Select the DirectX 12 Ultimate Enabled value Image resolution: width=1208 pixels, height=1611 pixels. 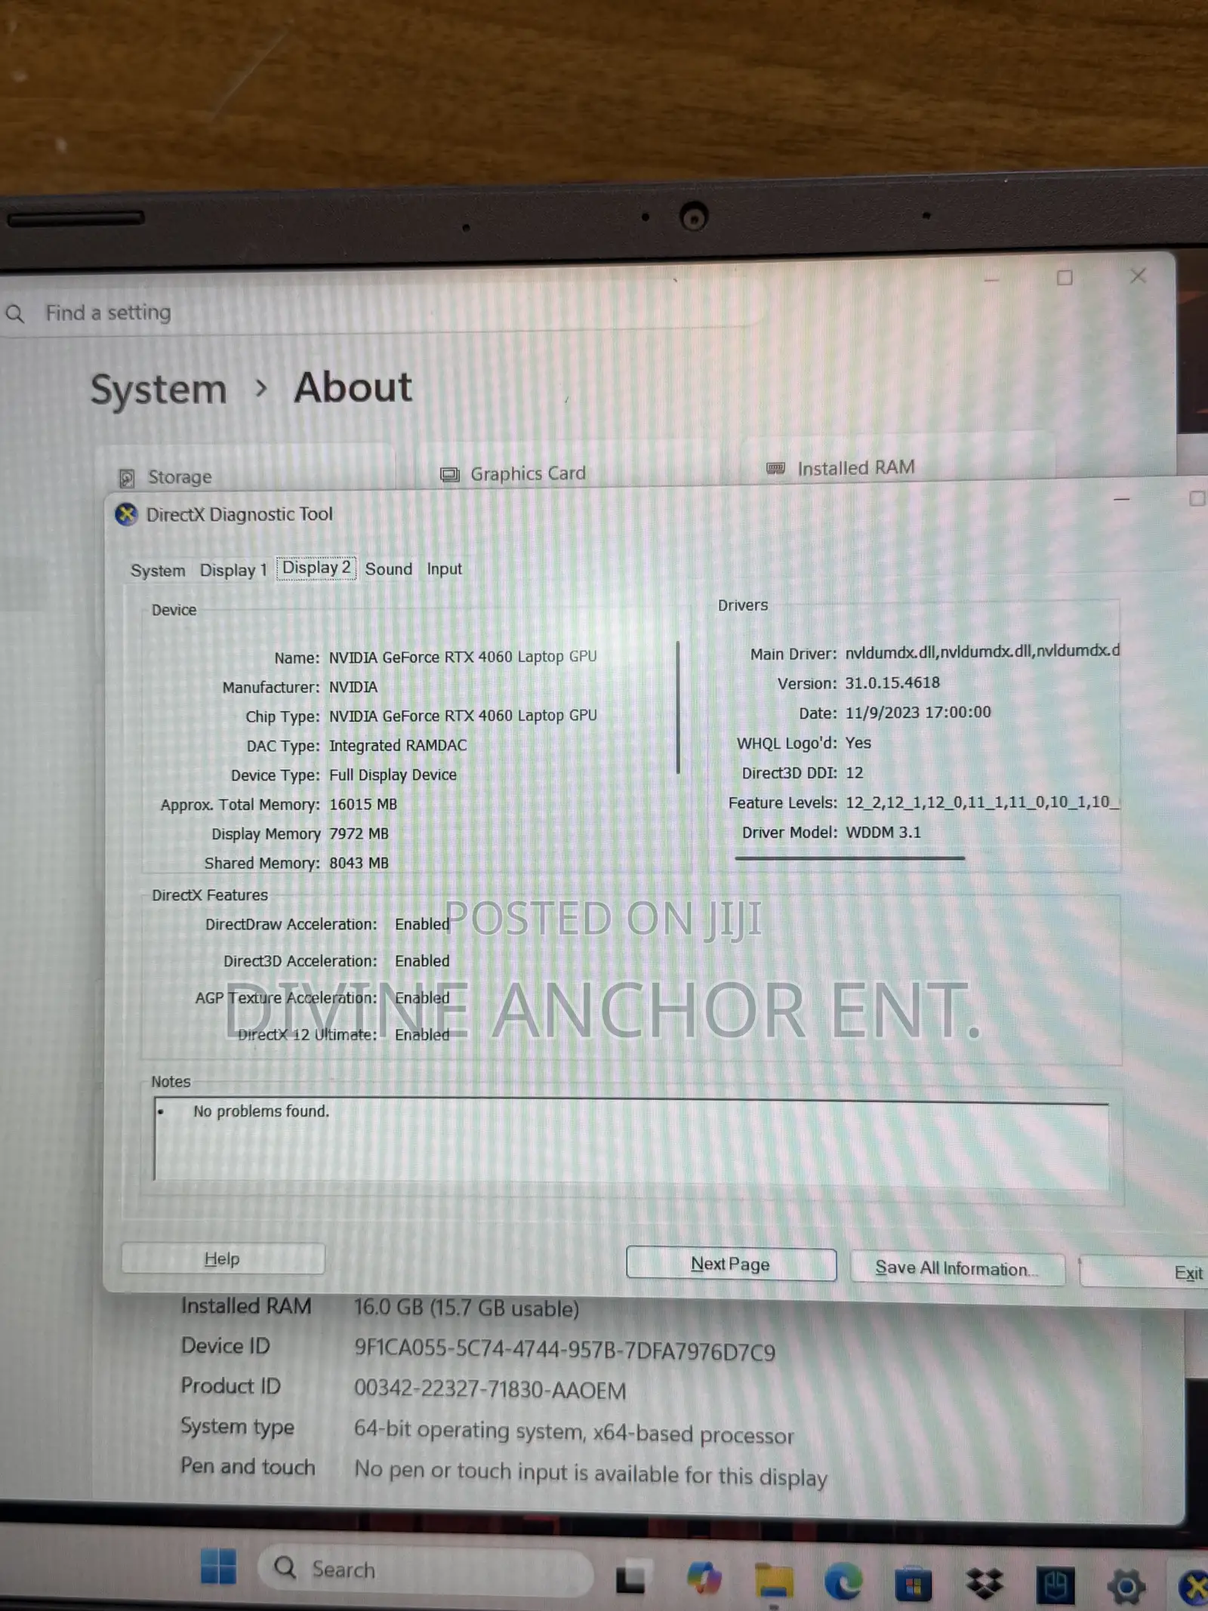click(x=422, y=1035)
